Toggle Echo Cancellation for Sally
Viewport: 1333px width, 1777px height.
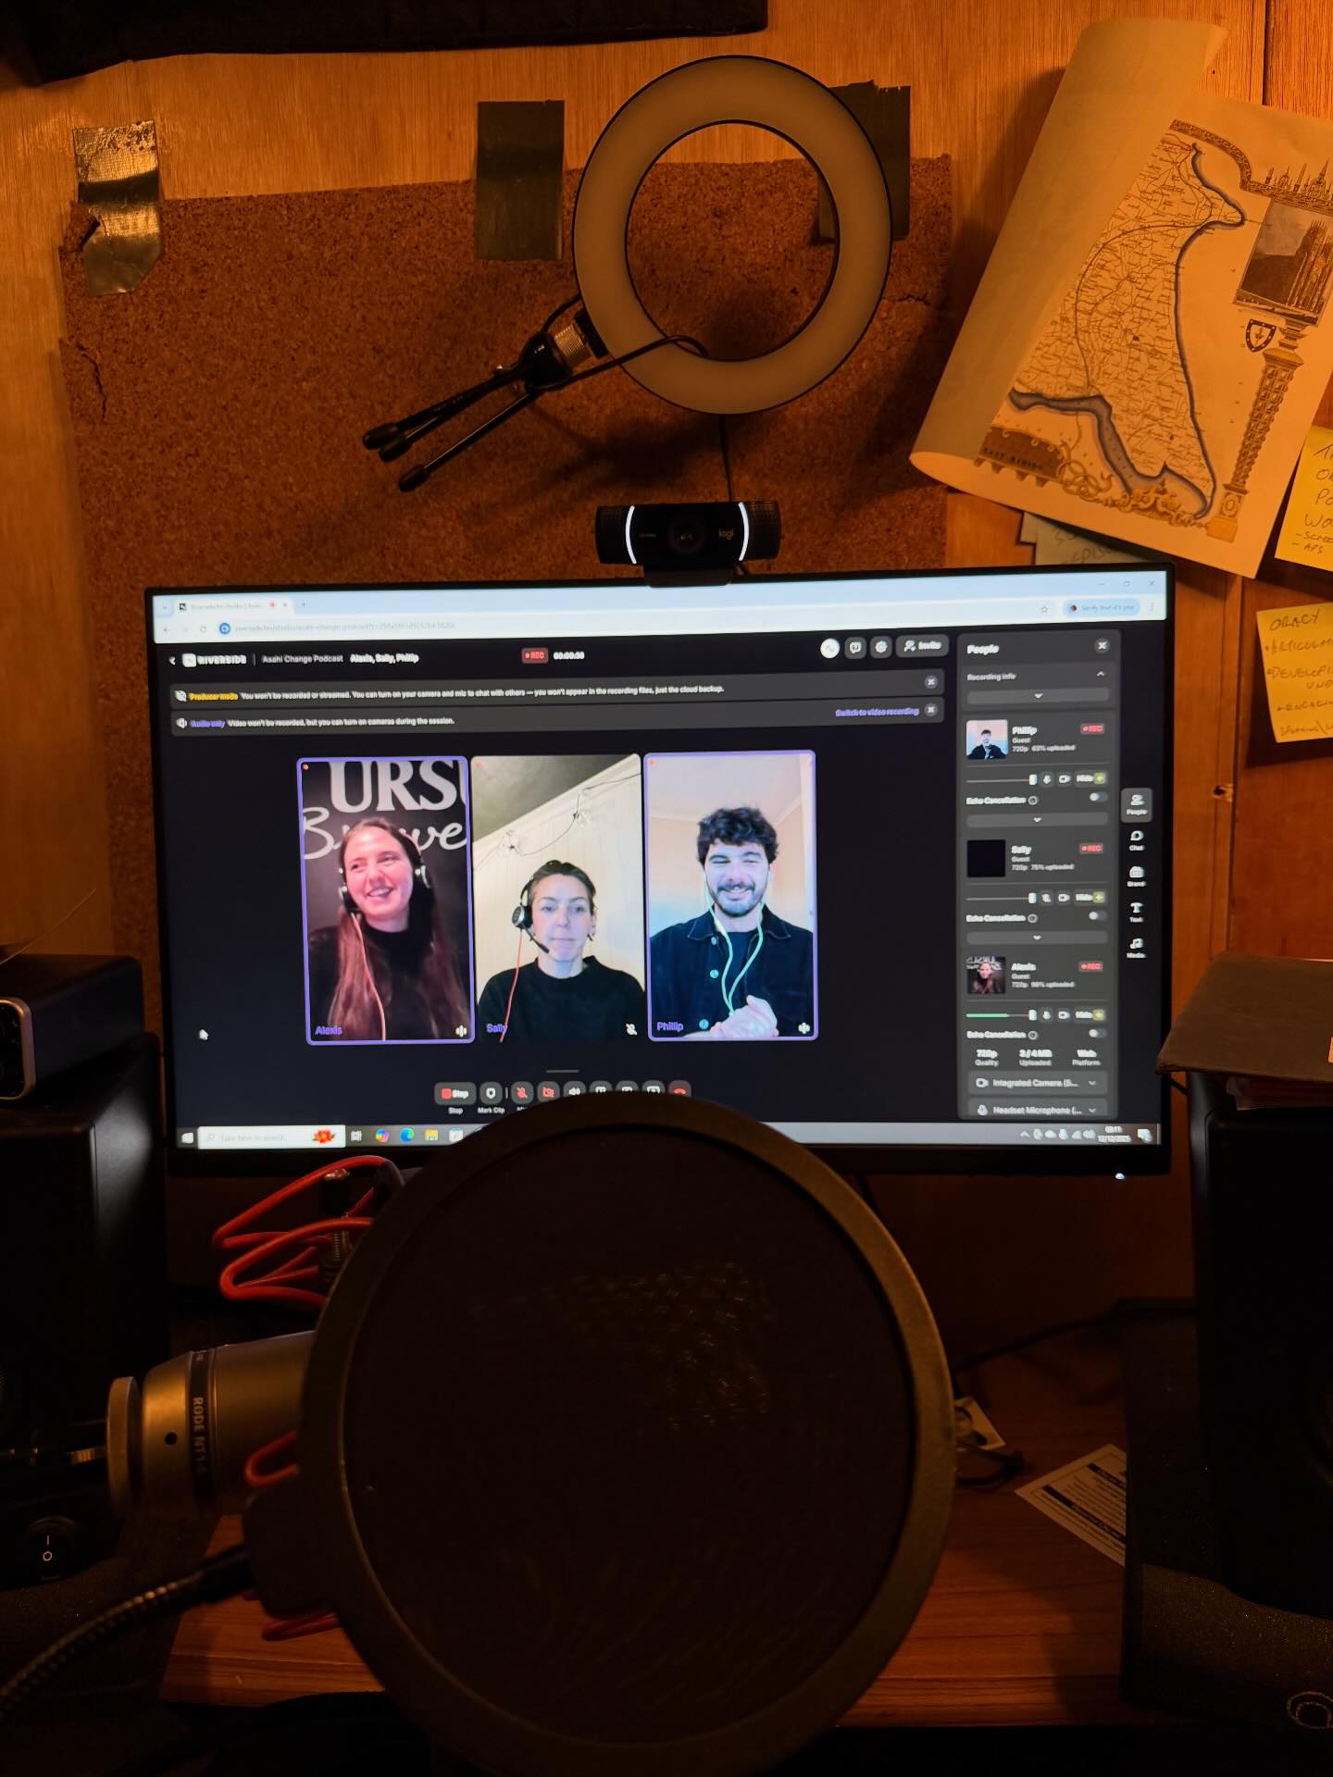point(1097,916)
